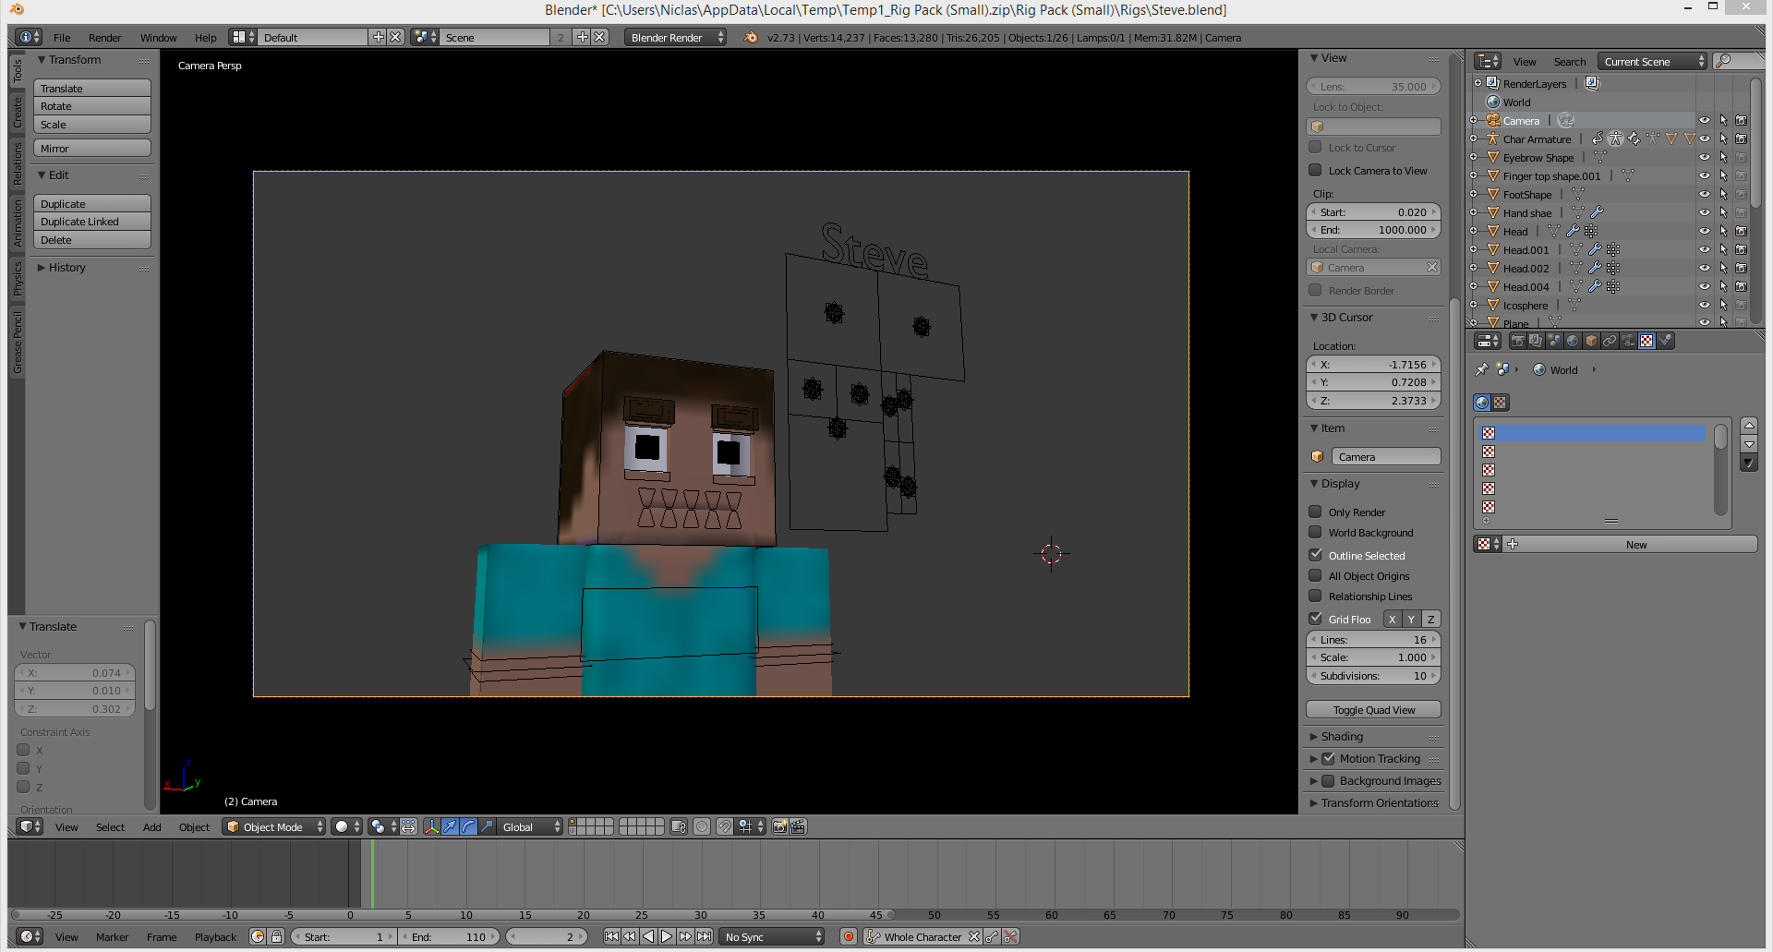Image resolution: width=1773 pixels, height=952 pixels.
Task: Toggle the Lock to Cursor checkbox
Action: [1315, 147]
